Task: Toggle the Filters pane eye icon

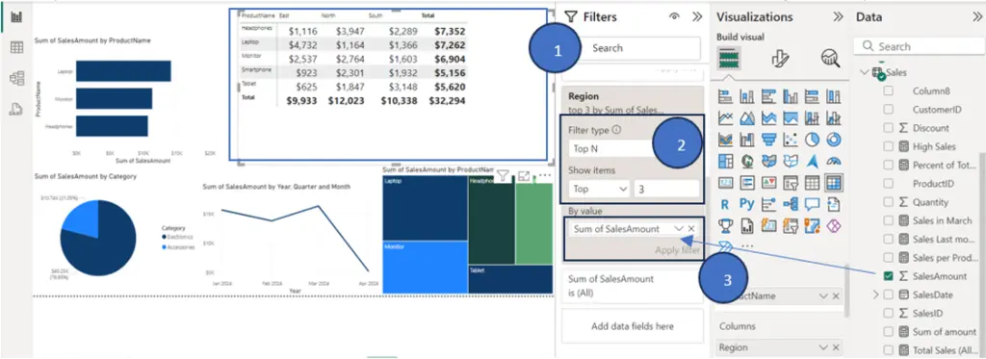Action: (x=674, y=17)
